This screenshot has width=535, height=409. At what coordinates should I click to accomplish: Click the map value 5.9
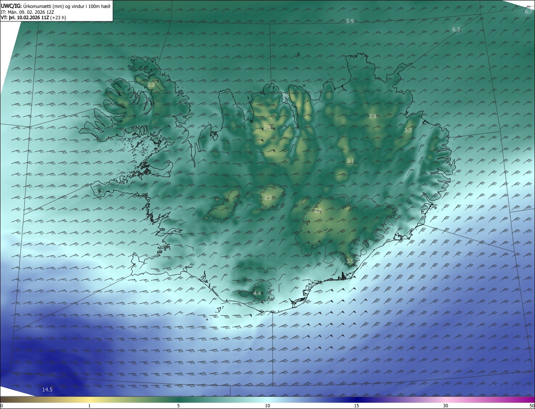pyautogui.click(x=350, y=21)
